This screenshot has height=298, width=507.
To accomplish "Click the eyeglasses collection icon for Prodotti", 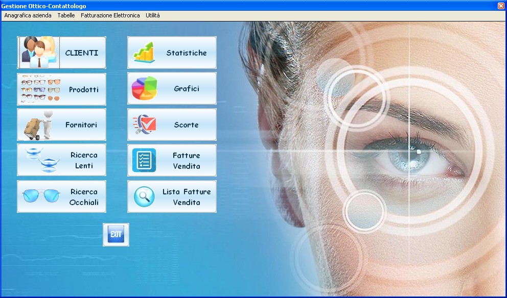I will coord(41,89).
